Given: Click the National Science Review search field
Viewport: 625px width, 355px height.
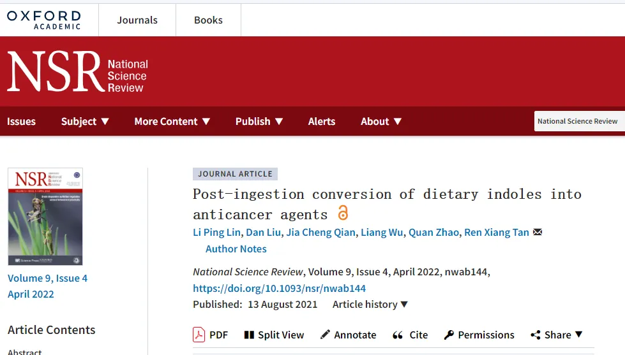Looking at the screenshot, I should tap(578, 121).
